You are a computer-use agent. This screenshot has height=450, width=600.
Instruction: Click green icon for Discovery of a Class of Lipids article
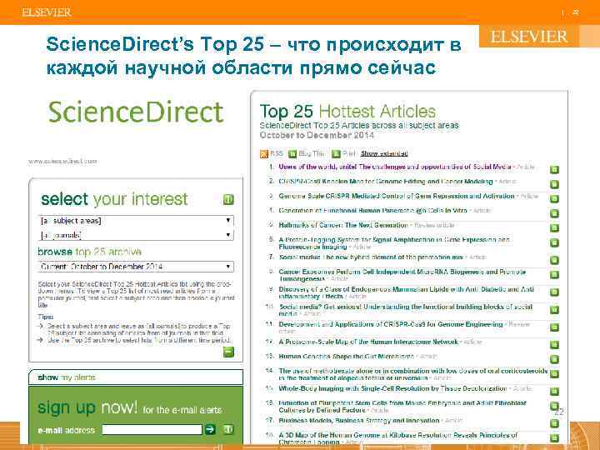pos(554,292)
